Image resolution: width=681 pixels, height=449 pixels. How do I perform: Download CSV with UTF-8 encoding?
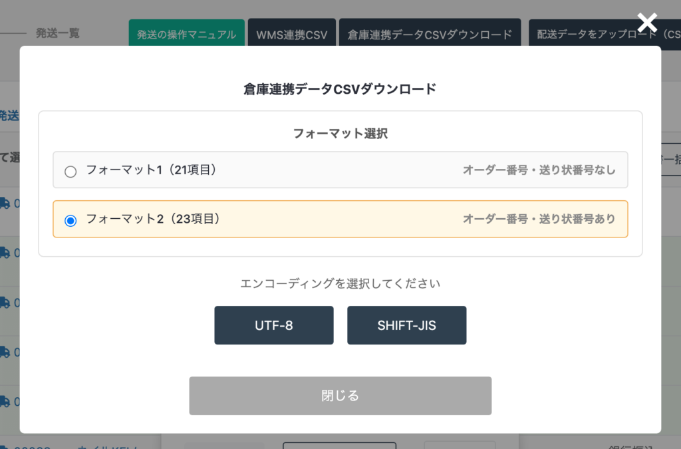273,325
